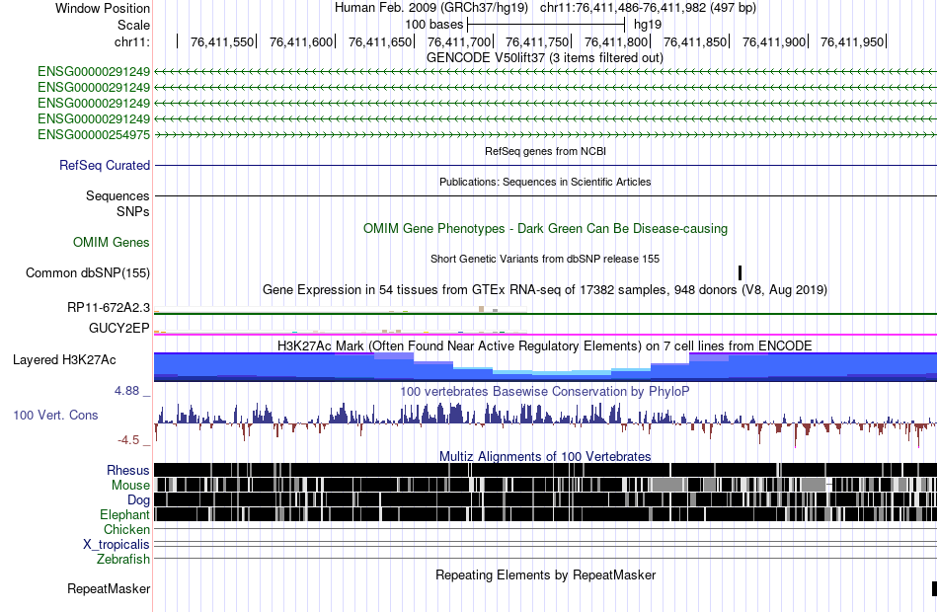Click OMIM Gene Phenotypes track title

[x=545, y=229]
